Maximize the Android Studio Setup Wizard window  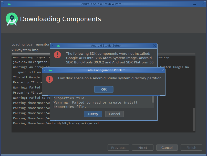coord(199,4)
